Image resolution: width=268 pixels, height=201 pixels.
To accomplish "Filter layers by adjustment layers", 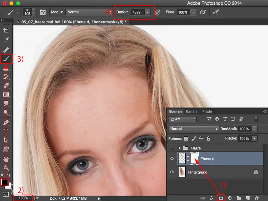I will [217, 119].
